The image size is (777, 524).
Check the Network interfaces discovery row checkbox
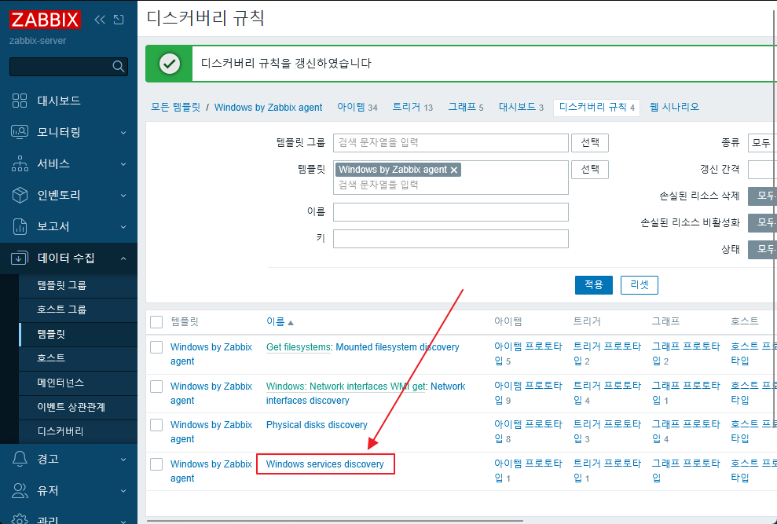pyautogui.click(x=156, y=387)
